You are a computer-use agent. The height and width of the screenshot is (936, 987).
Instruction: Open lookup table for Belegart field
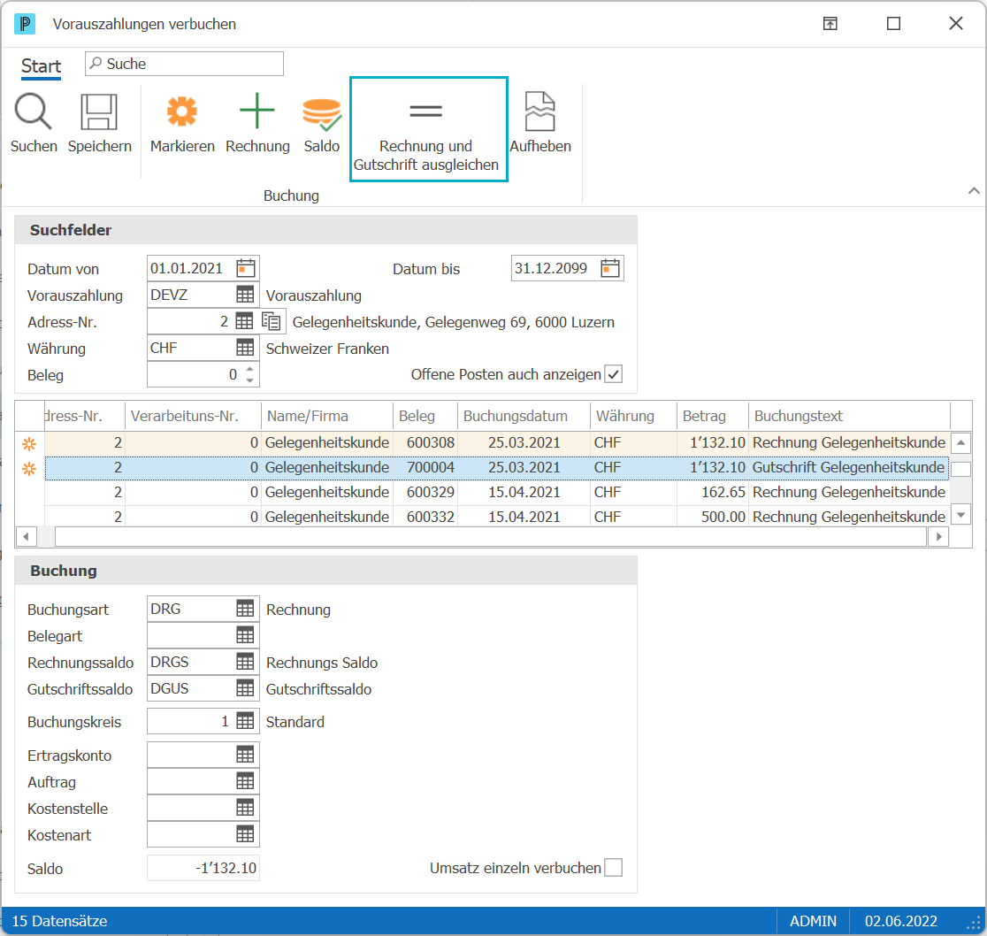[245, 635]
